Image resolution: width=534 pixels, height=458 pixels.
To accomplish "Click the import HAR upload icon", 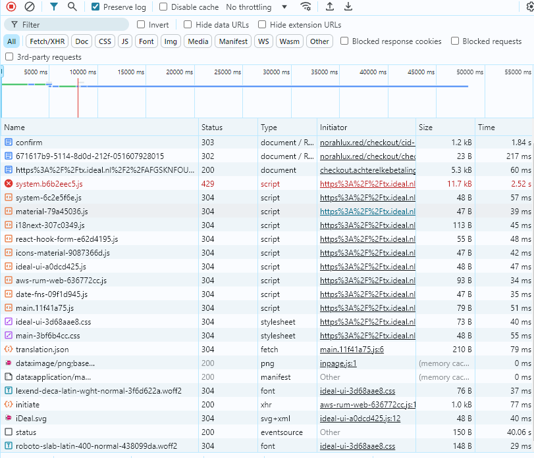I will pyautogui.click(x=330, y=7).
